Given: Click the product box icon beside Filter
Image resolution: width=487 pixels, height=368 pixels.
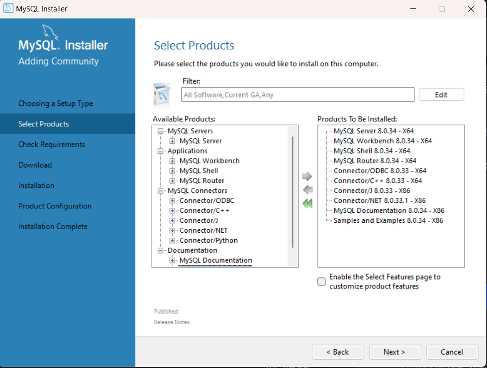Looking at the screenshot, I should (162, 94).
